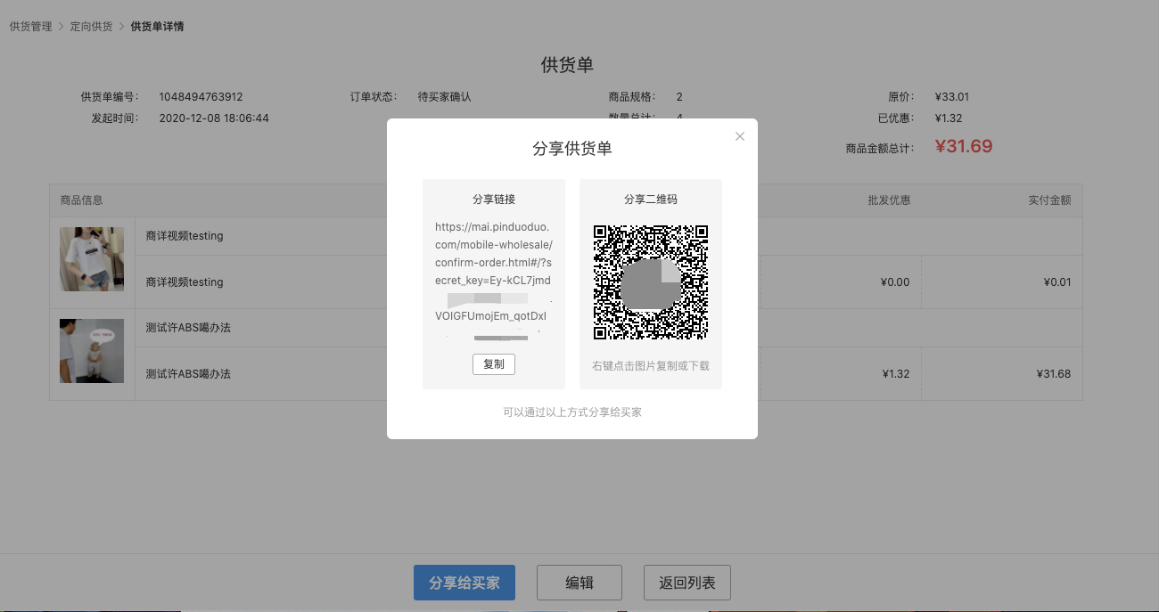Click the 编辑 button

579,583
